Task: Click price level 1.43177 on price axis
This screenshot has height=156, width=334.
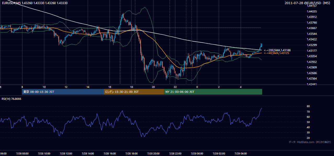Action: pos(312,50)
